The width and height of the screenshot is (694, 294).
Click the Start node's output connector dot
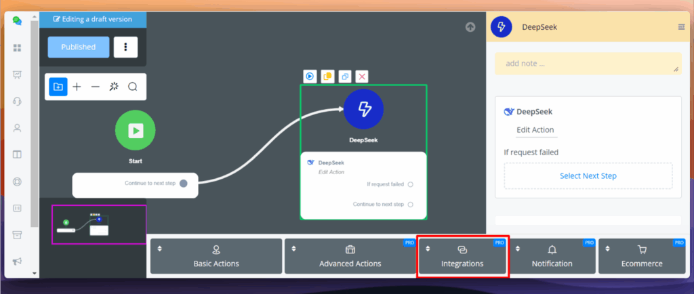tap(184, 183)
